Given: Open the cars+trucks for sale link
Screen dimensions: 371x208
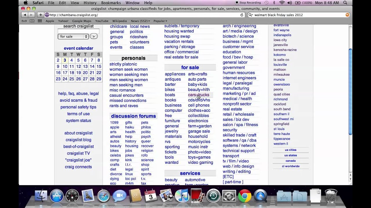Looking at the screenshot, I should (x=199, y=95).
